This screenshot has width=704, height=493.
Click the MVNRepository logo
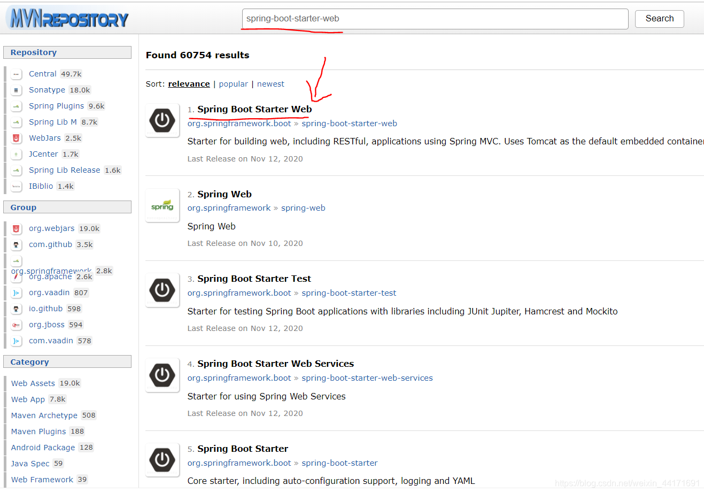[x=68, y=19]
